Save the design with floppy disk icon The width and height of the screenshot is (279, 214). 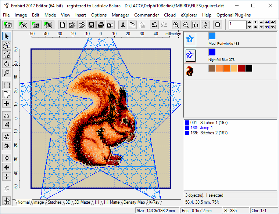point(91,25)
